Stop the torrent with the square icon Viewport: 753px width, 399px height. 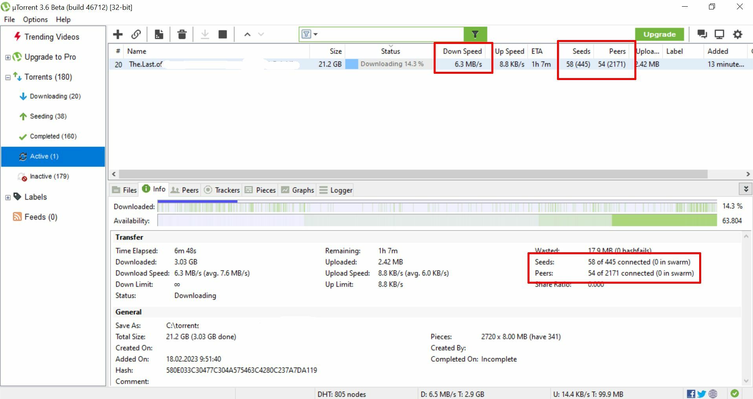(223, 35)
